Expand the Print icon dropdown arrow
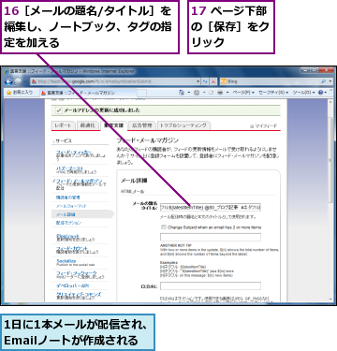The image size is (337, 351). pyautogui.click(x=227, y=93)
